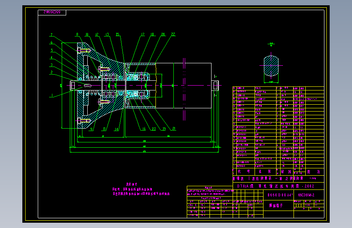Click the '代号' header in parts list
Image resolution: width=352 pixels, height=228 pixels.
click(x=244, y=172)
